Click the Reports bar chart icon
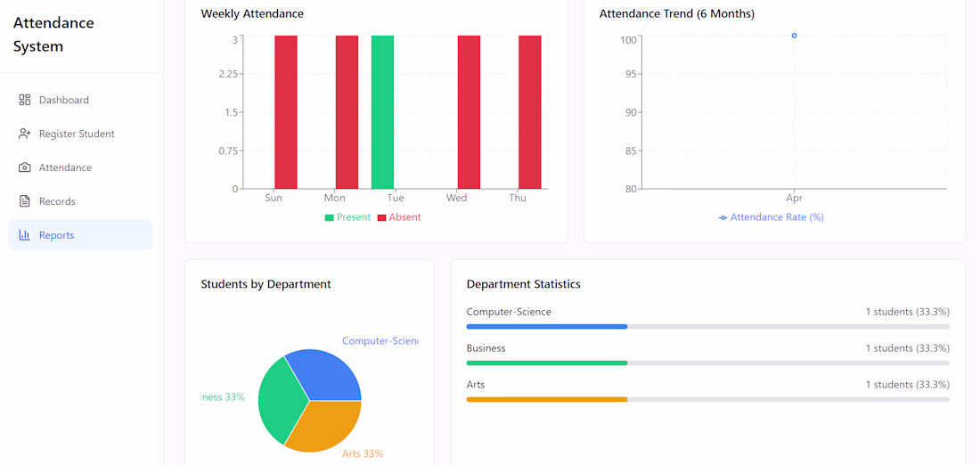The width and height of the screenshot is (980, 465). pos(25,235)
